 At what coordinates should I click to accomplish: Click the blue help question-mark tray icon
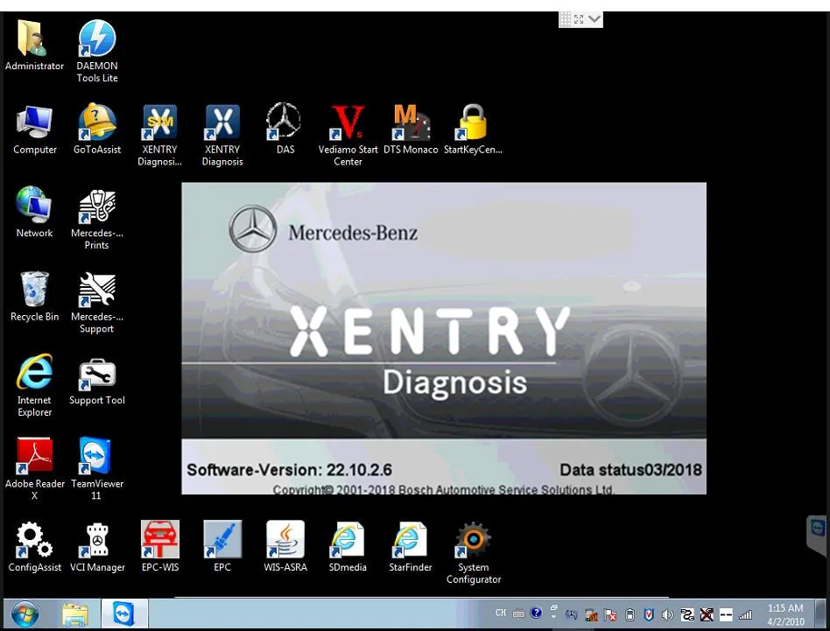click(536, 613)
